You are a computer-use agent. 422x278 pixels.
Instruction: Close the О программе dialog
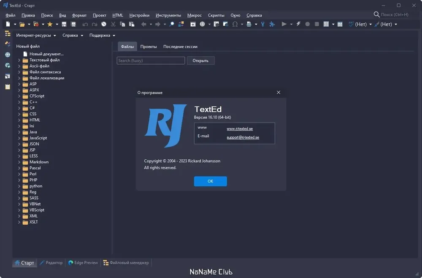click(x=279, y=93)
